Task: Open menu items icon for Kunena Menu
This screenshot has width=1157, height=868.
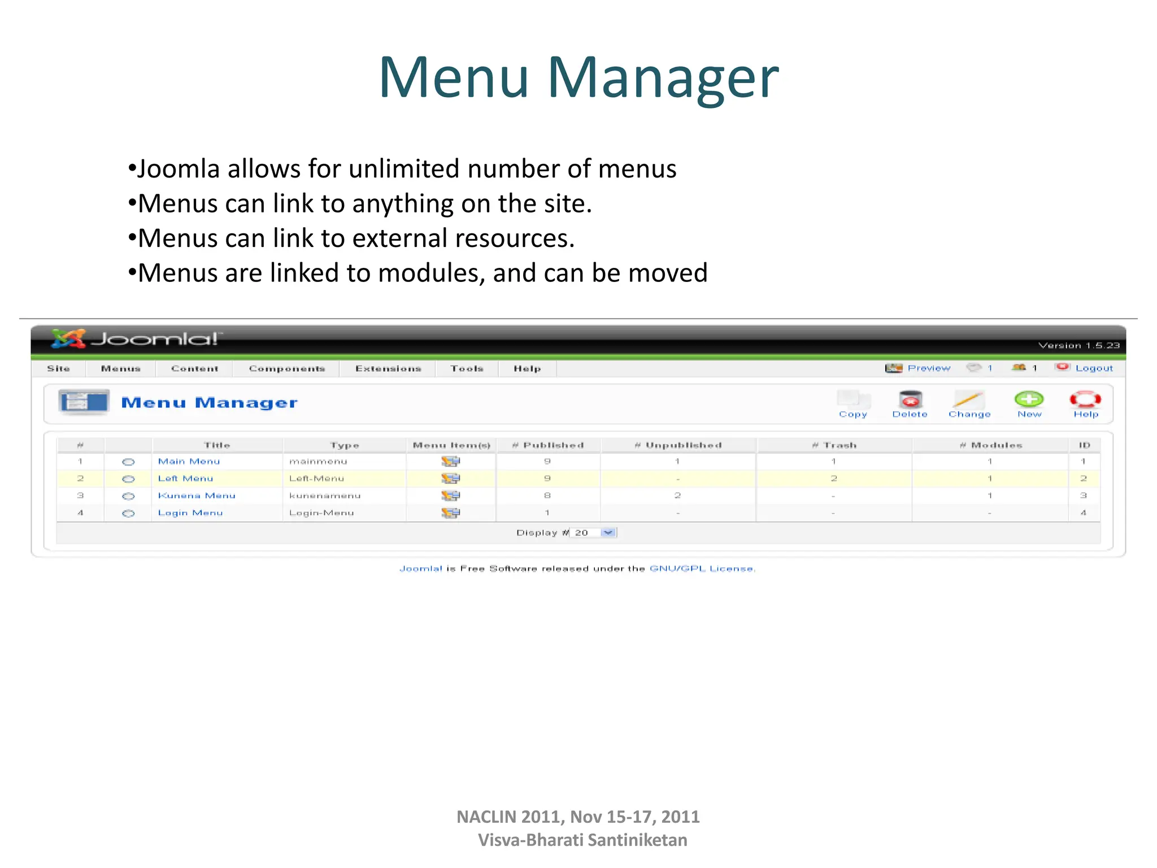Action: click(x=450, y=496)
